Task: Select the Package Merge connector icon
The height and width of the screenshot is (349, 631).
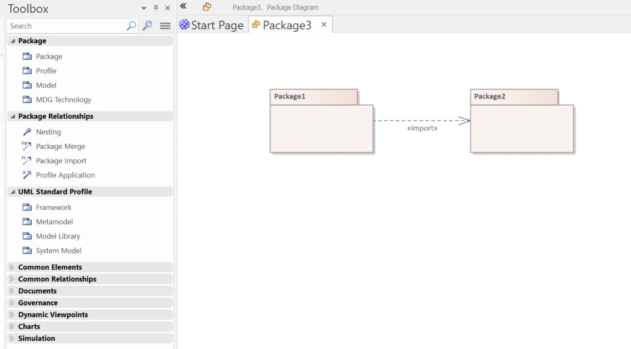Action: click(x=27, y=146)
